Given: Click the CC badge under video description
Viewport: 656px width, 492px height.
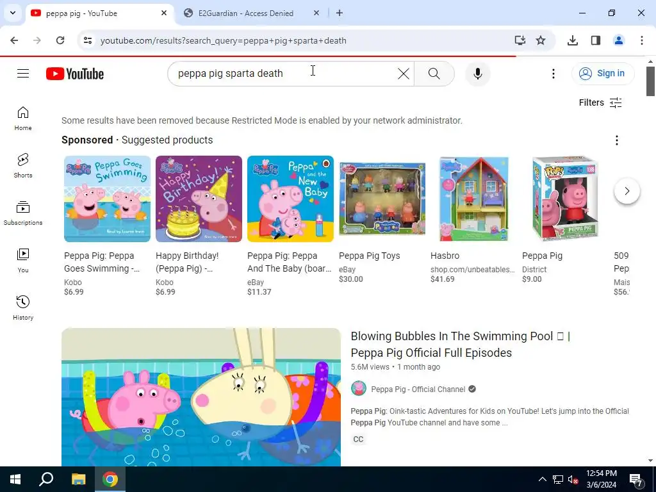Looking at the screenshot, I should pos(358,439).
